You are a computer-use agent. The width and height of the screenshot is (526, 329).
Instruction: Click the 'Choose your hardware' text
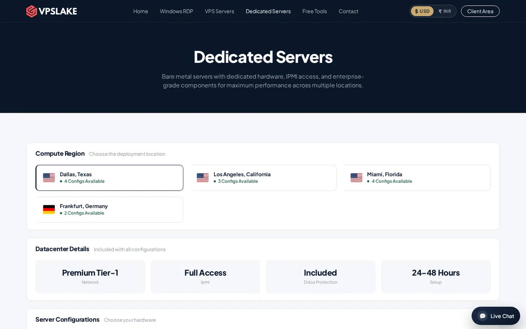(130, 320)
